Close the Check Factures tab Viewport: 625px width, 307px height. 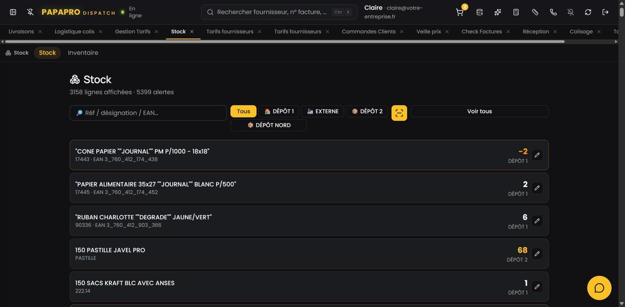coord(508,32)
